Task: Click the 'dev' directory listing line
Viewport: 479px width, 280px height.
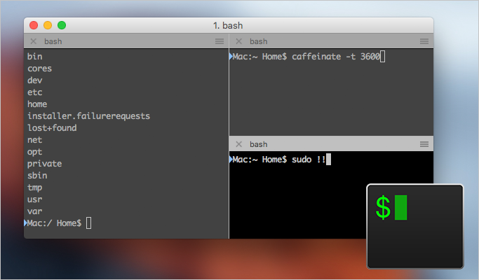Action: (35, 80)
